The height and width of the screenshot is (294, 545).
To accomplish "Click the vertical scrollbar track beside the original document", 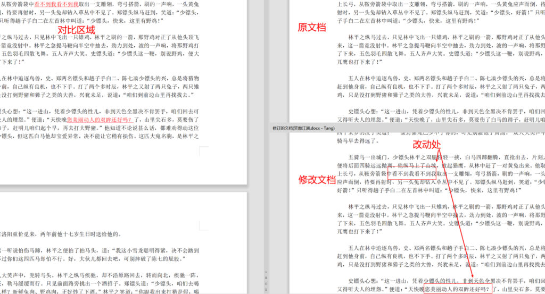I will click(266, 64).
